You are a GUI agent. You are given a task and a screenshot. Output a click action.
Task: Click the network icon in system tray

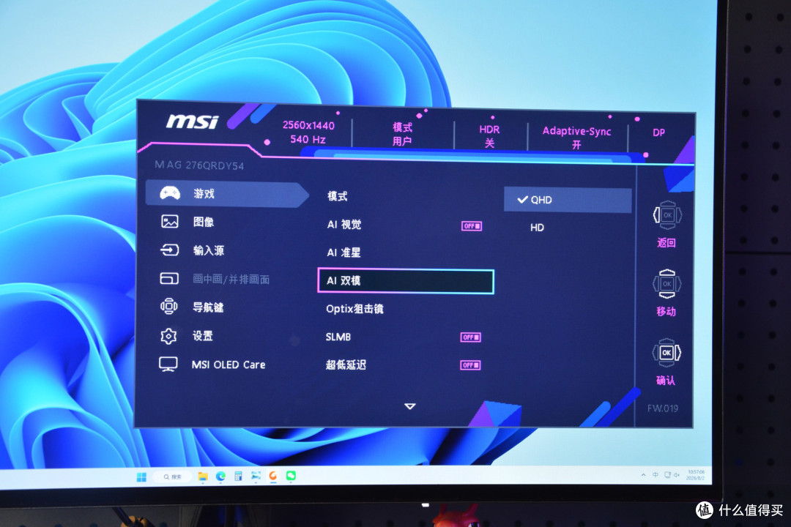(667, 474)
